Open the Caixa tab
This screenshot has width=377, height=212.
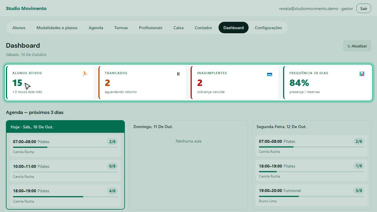pyautogui.click(x=178, y=28)
